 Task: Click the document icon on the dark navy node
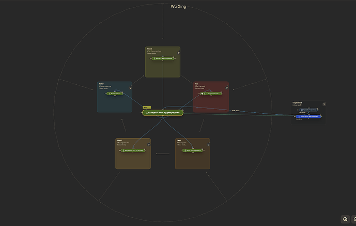pos(302,110)
